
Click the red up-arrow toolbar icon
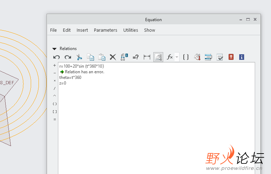[x=231, y=57]
